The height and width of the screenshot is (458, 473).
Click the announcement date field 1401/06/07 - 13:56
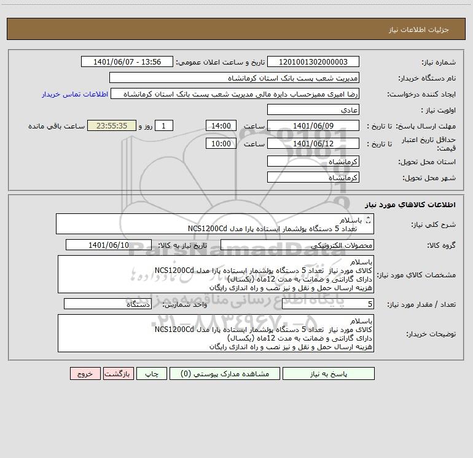click(127, 61)
